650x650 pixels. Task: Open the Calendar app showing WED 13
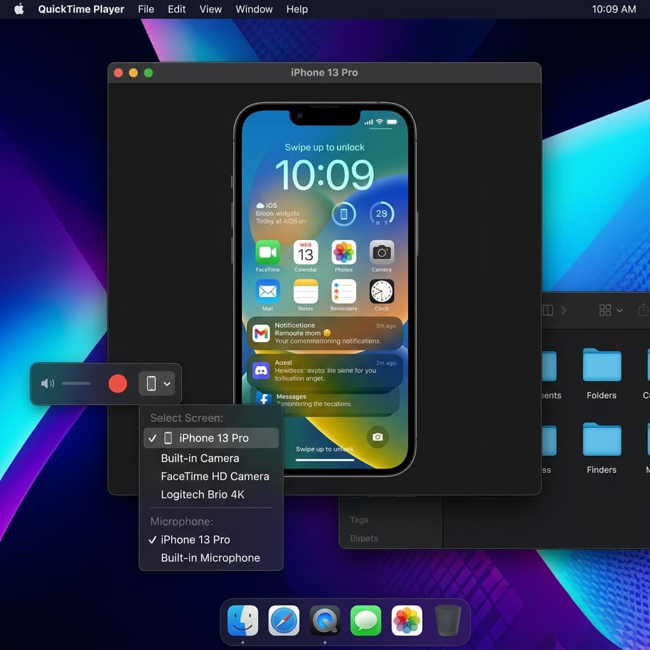click(305, 252)
